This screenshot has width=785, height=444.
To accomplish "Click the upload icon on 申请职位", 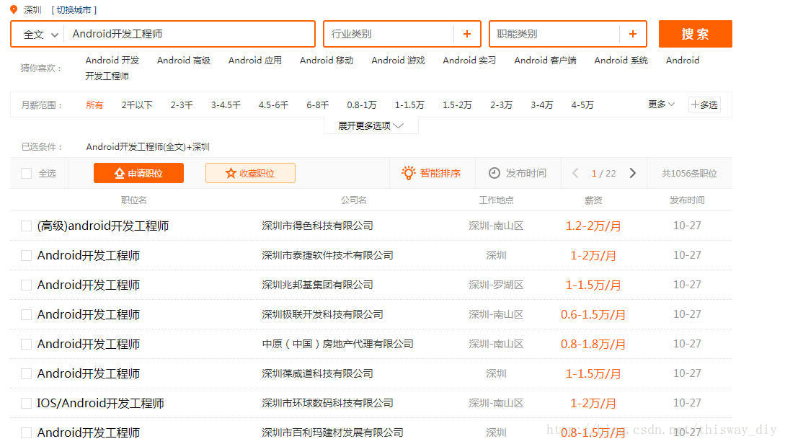I will [119, 173].
